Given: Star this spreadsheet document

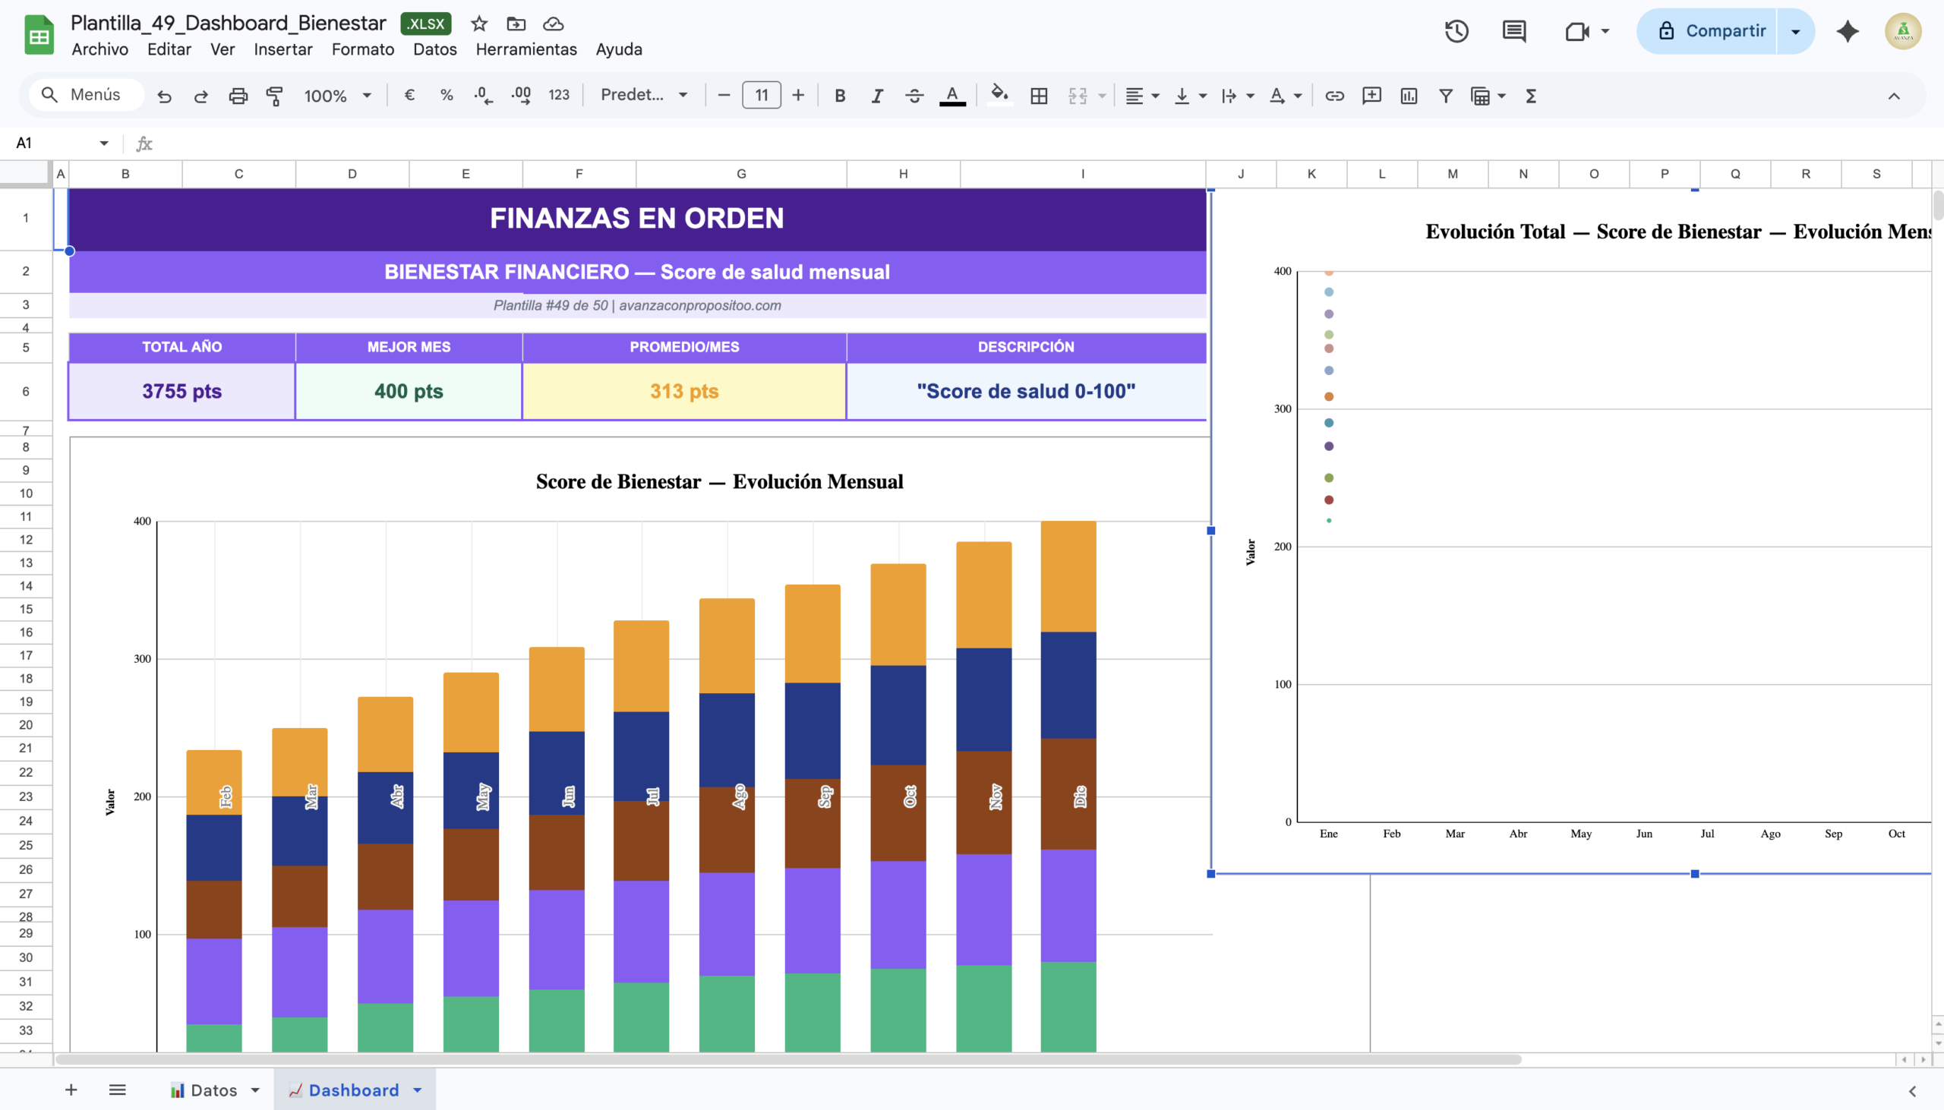Looking at the screenshot, I should (x=478, y=24).
